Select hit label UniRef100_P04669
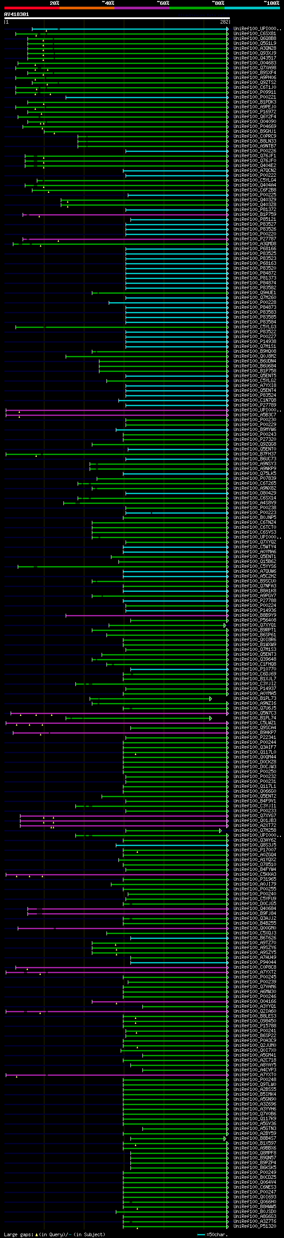The image size is (284, 1238). tap(255, 126)
